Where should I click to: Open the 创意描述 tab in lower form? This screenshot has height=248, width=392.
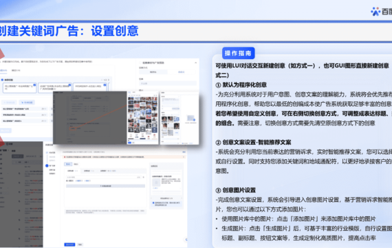(x=89, y=171)
